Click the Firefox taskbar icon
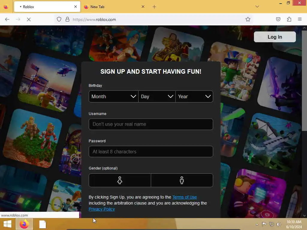Screen dimensions: 307x230 point(24,224)
